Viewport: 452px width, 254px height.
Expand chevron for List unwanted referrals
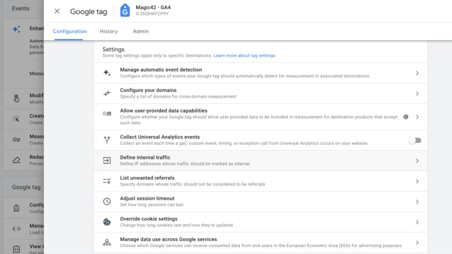coord(417,181)
